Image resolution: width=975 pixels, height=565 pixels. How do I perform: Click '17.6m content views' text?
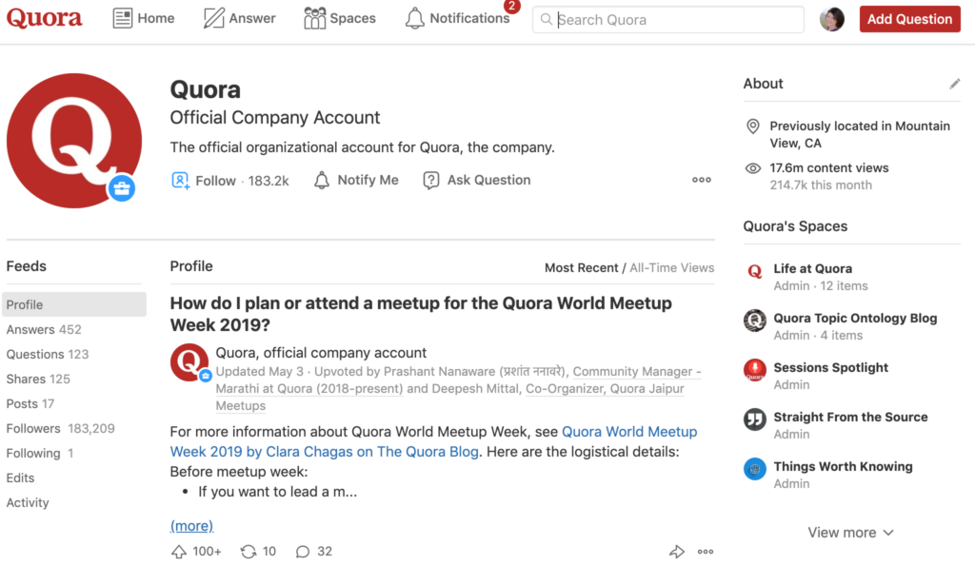coord(829,168)
